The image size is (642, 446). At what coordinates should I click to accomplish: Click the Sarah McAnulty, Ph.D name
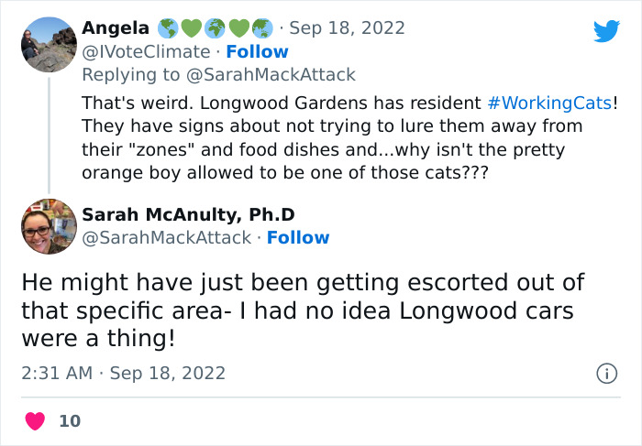(x=188, y=214)
